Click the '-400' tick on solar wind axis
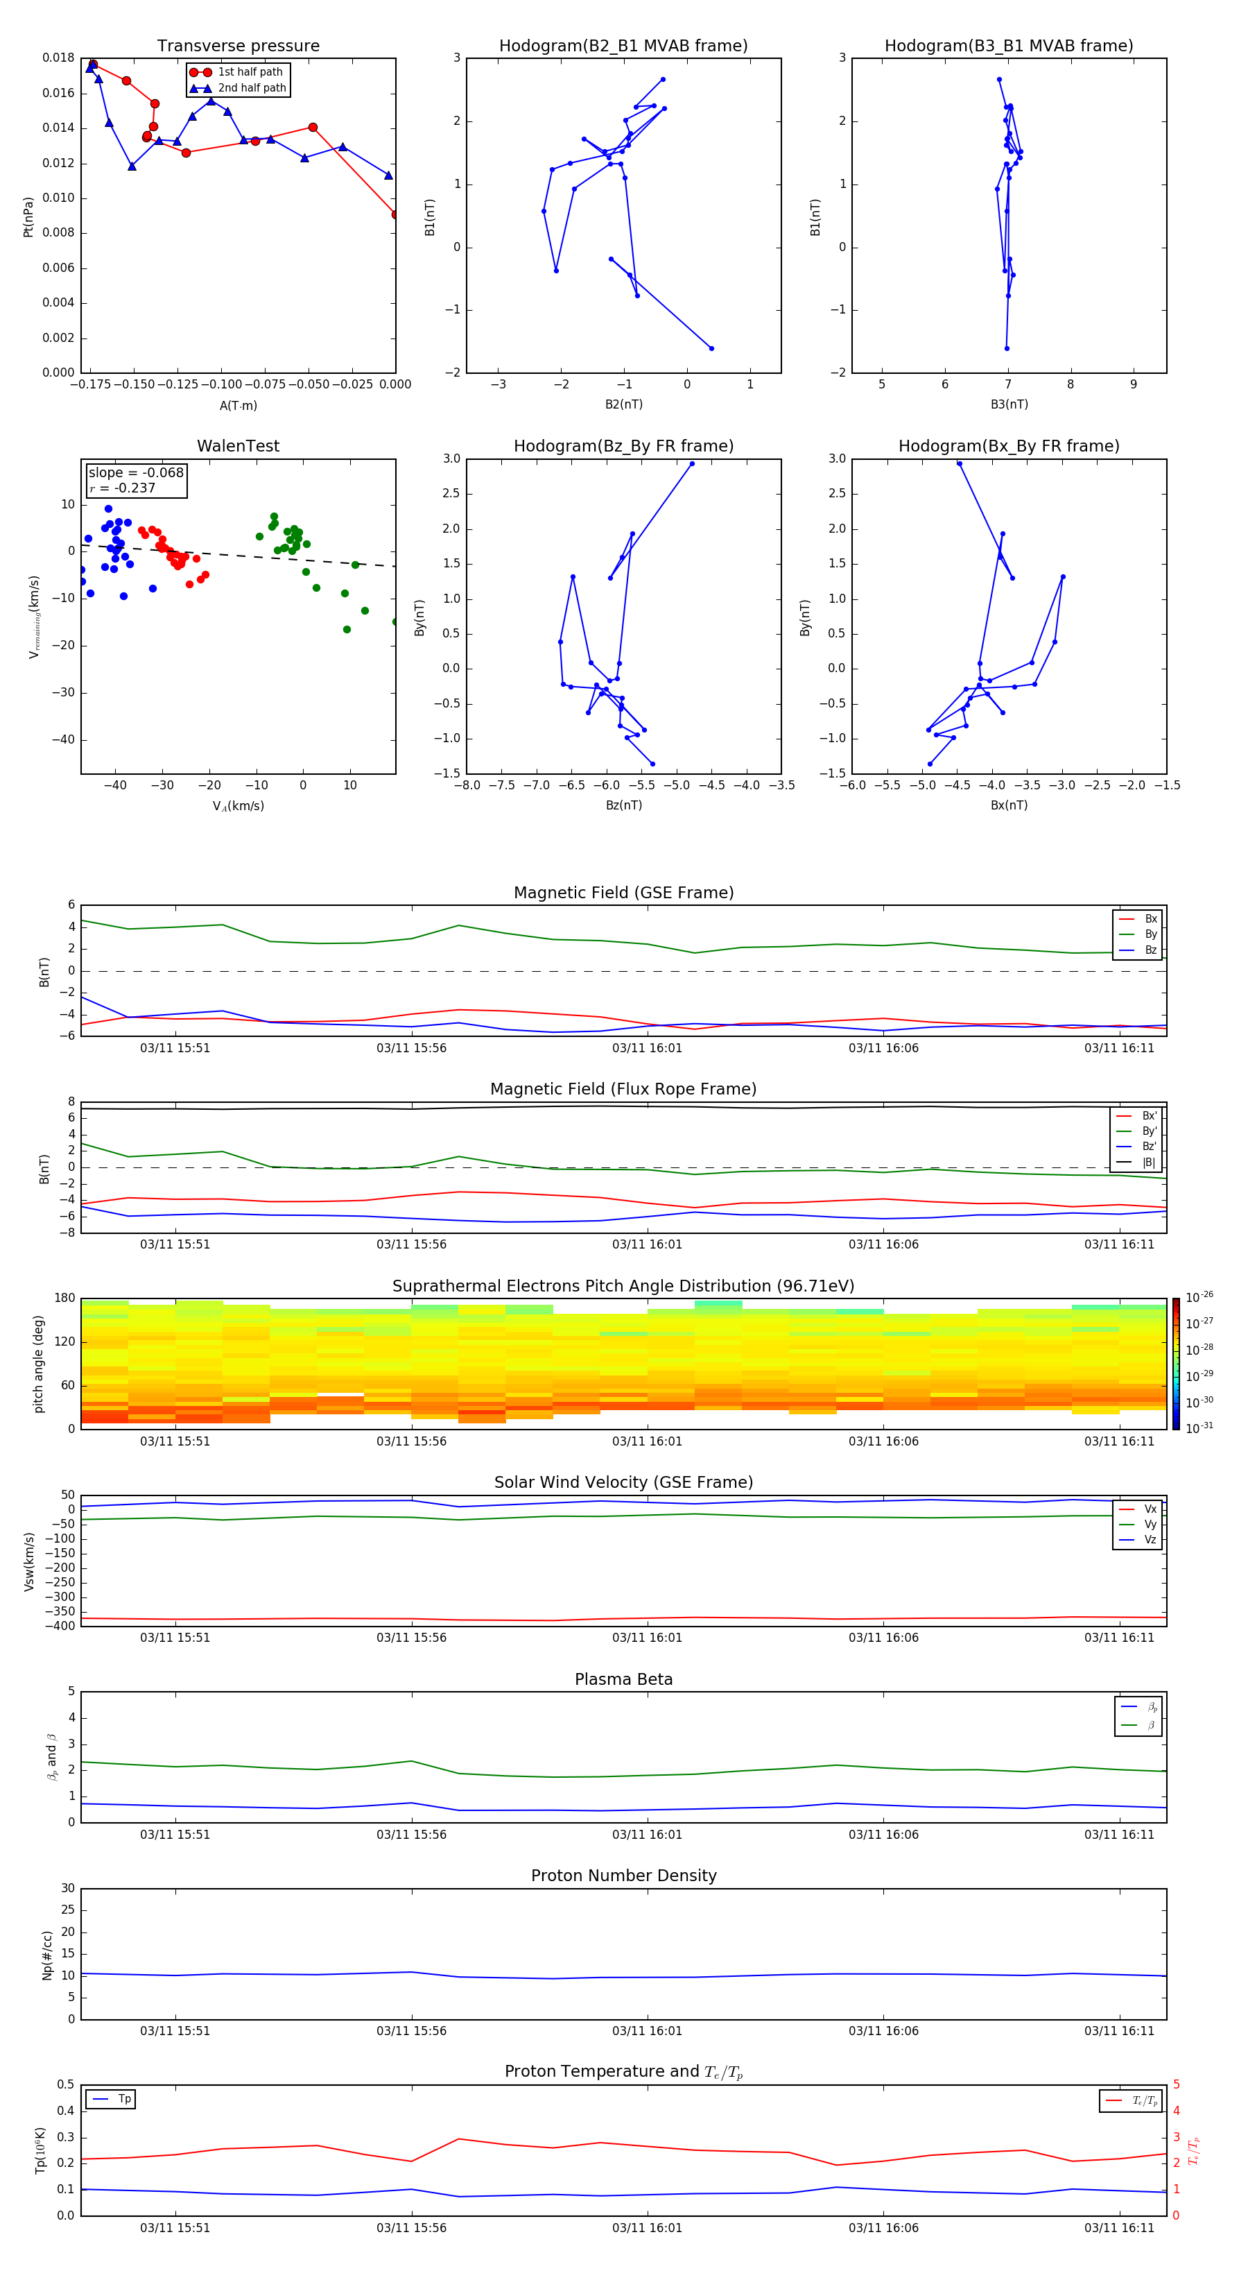1248x2289 pixels. tap(61, 1626)
